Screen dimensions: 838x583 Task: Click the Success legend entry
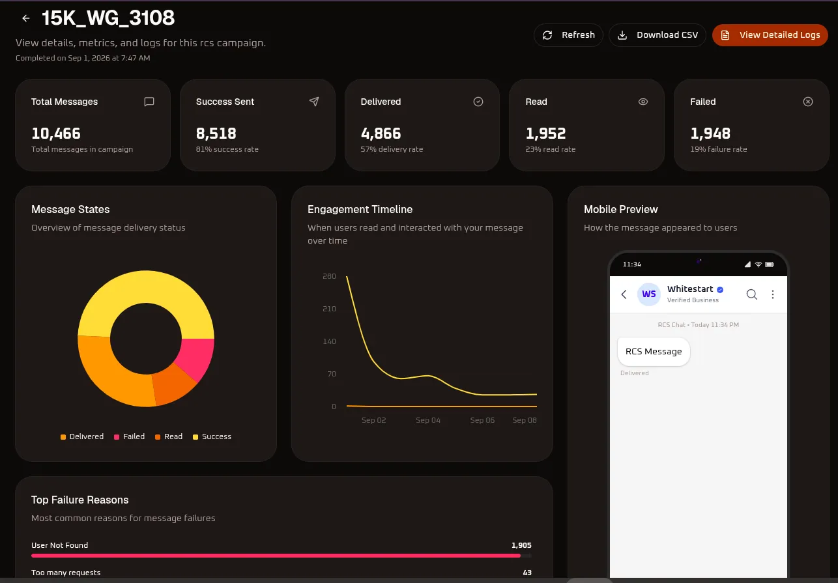point(212,437)
